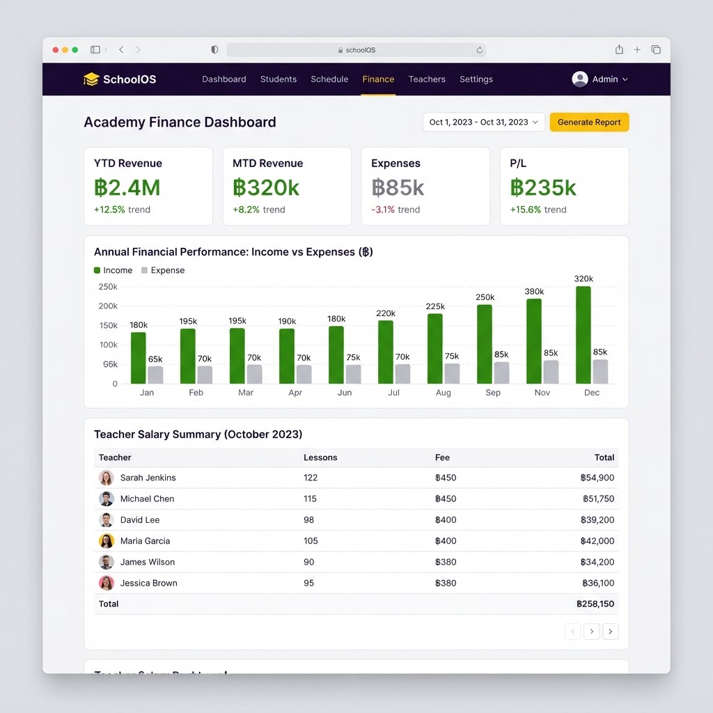The image size is (713, 713).
Task: Click the Dec income bar labeled 320k
Action: point(583,335)
